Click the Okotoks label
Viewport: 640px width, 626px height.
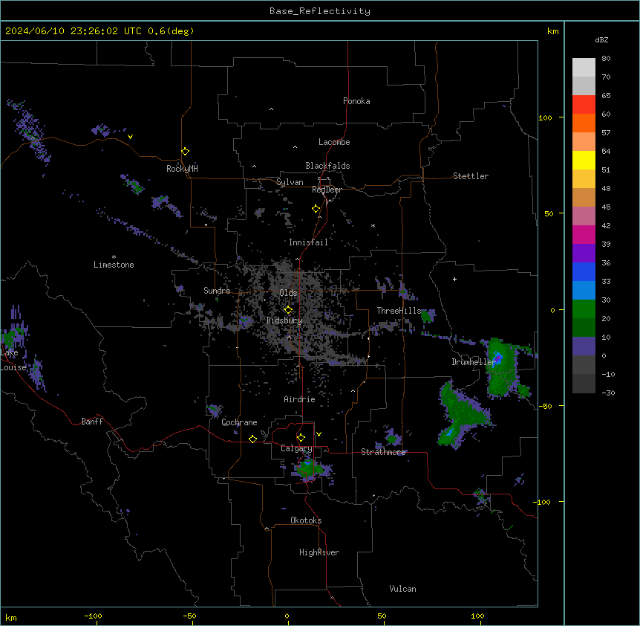306,520
